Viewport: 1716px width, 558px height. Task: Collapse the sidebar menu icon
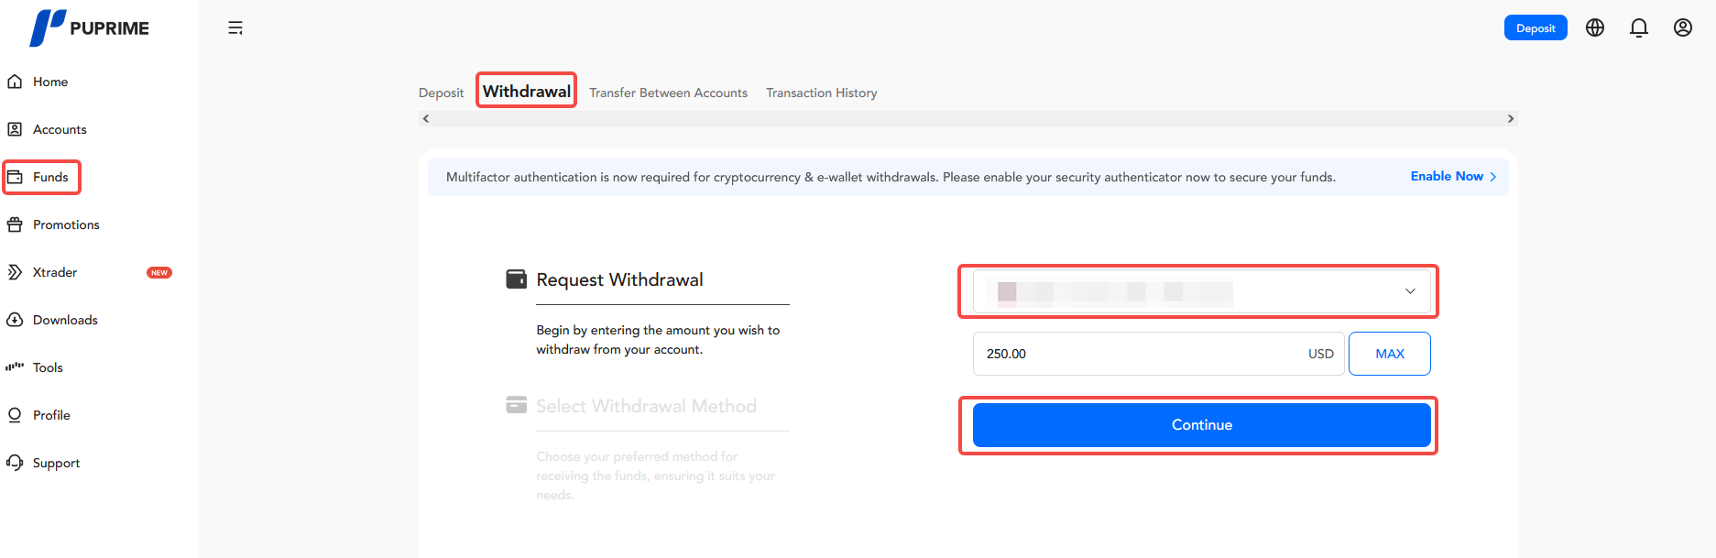coord(235,27)
